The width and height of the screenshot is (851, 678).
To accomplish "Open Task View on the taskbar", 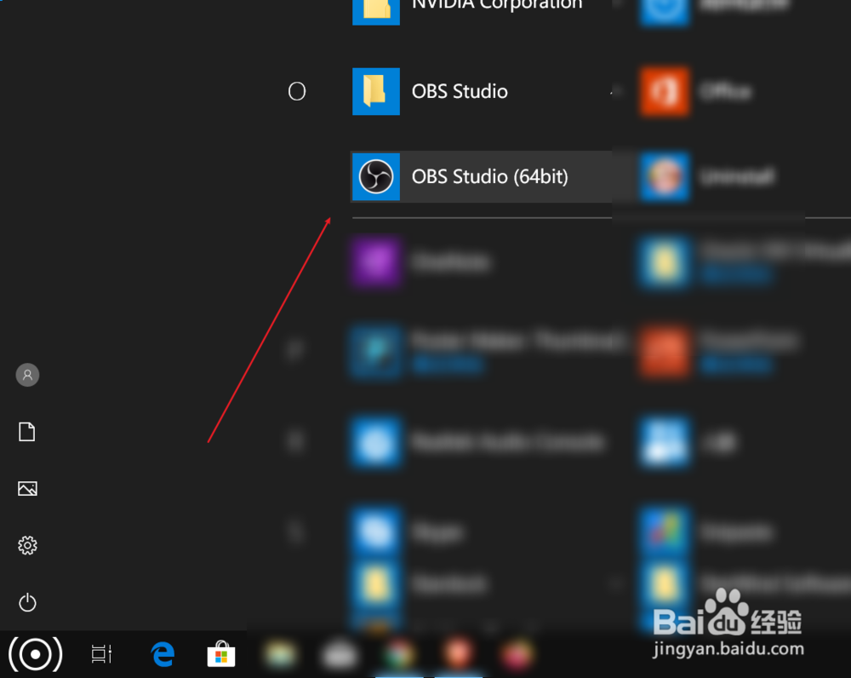I will click(101, 653).
